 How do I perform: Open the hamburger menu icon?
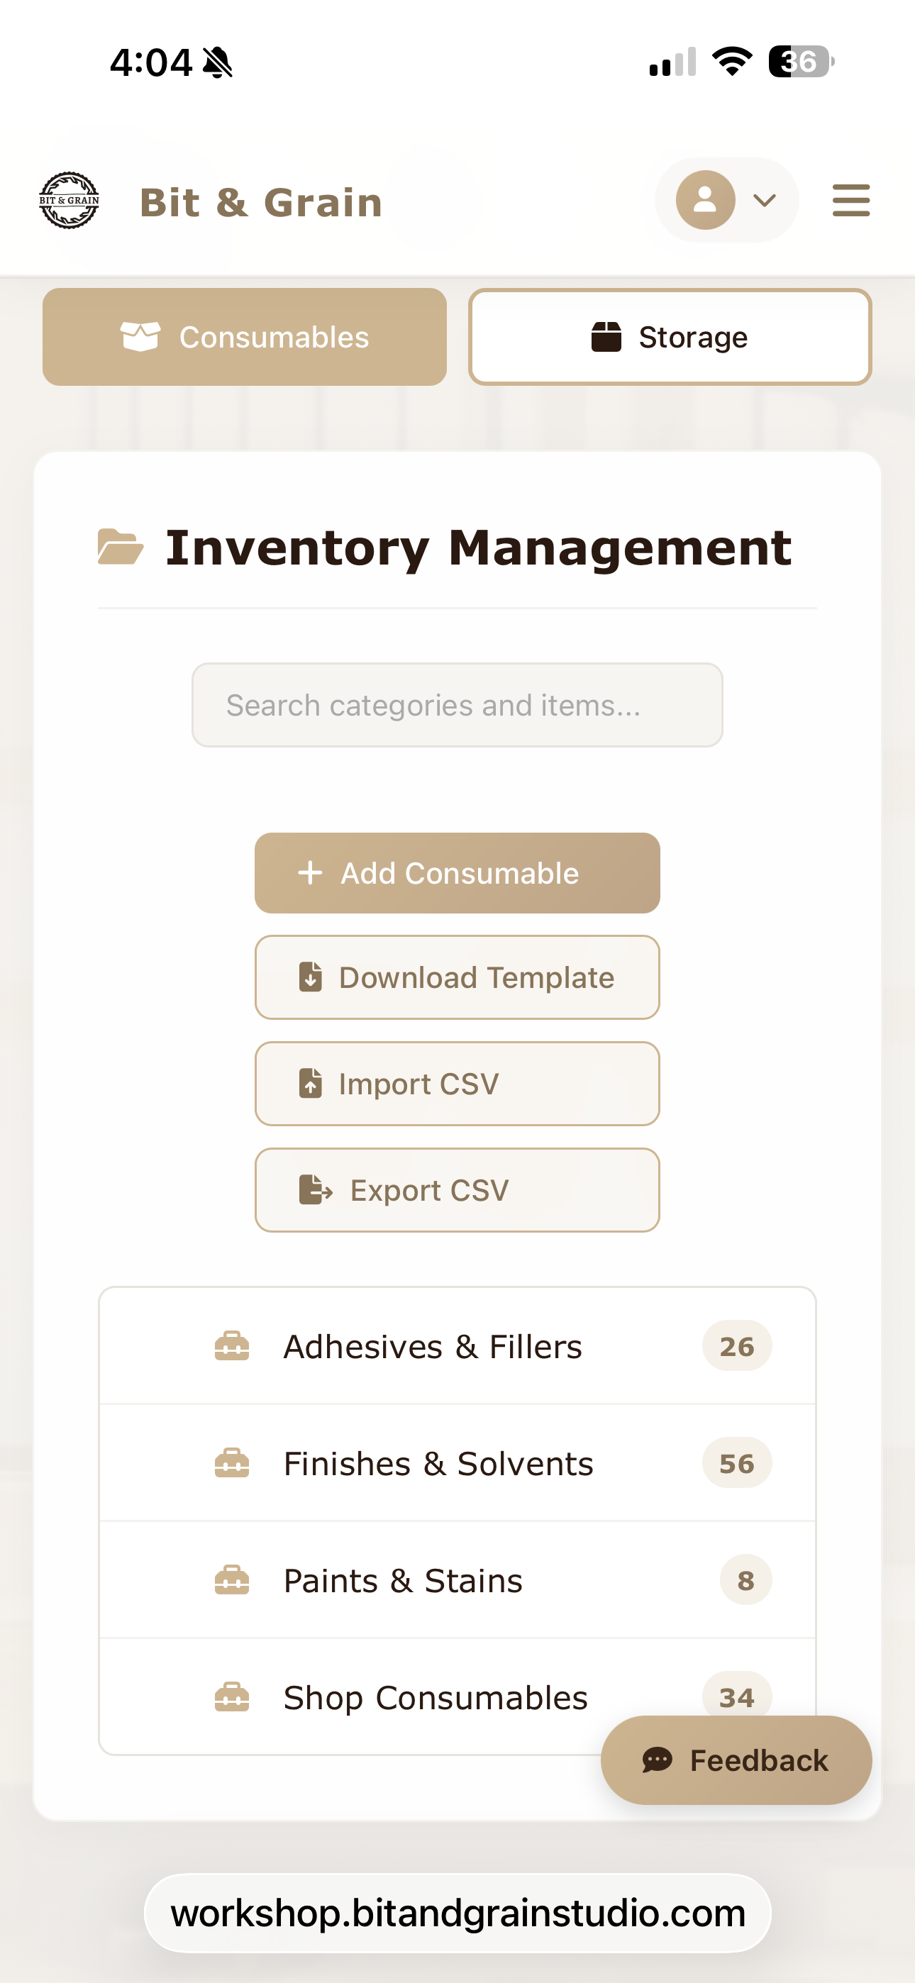click(x=850, y=201)
